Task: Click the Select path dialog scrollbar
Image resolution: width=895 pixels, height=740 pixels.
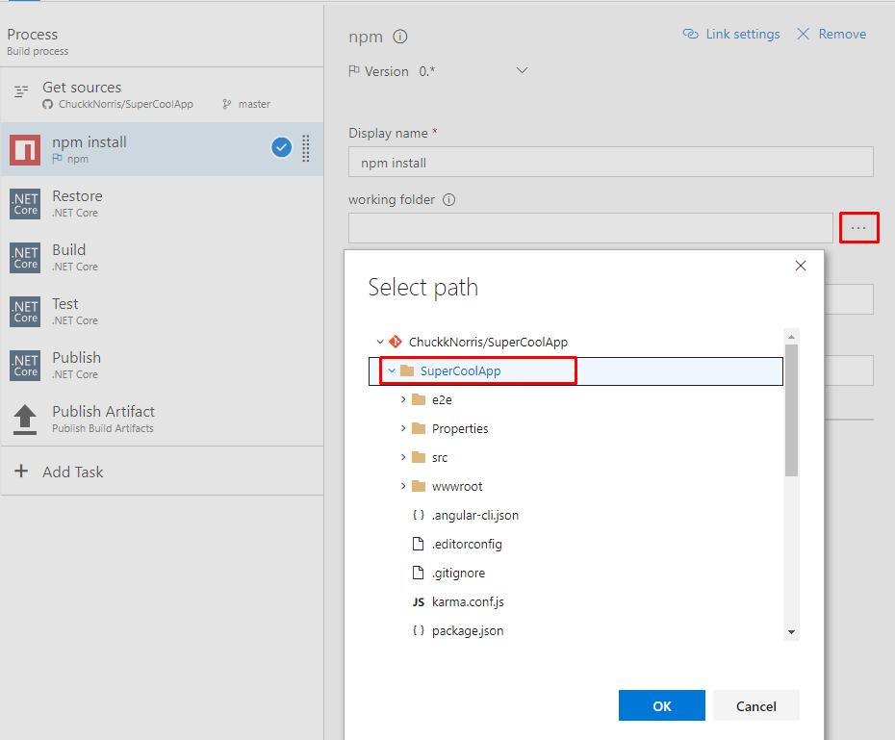Action: (791, 414)
